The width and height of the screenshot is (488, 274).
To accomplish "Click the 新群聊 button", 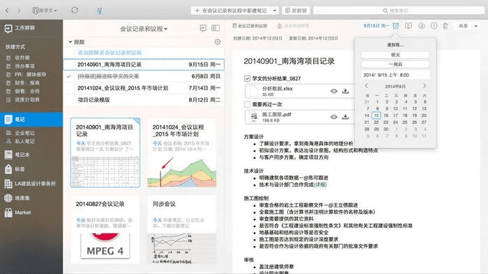I will (296, 10).
